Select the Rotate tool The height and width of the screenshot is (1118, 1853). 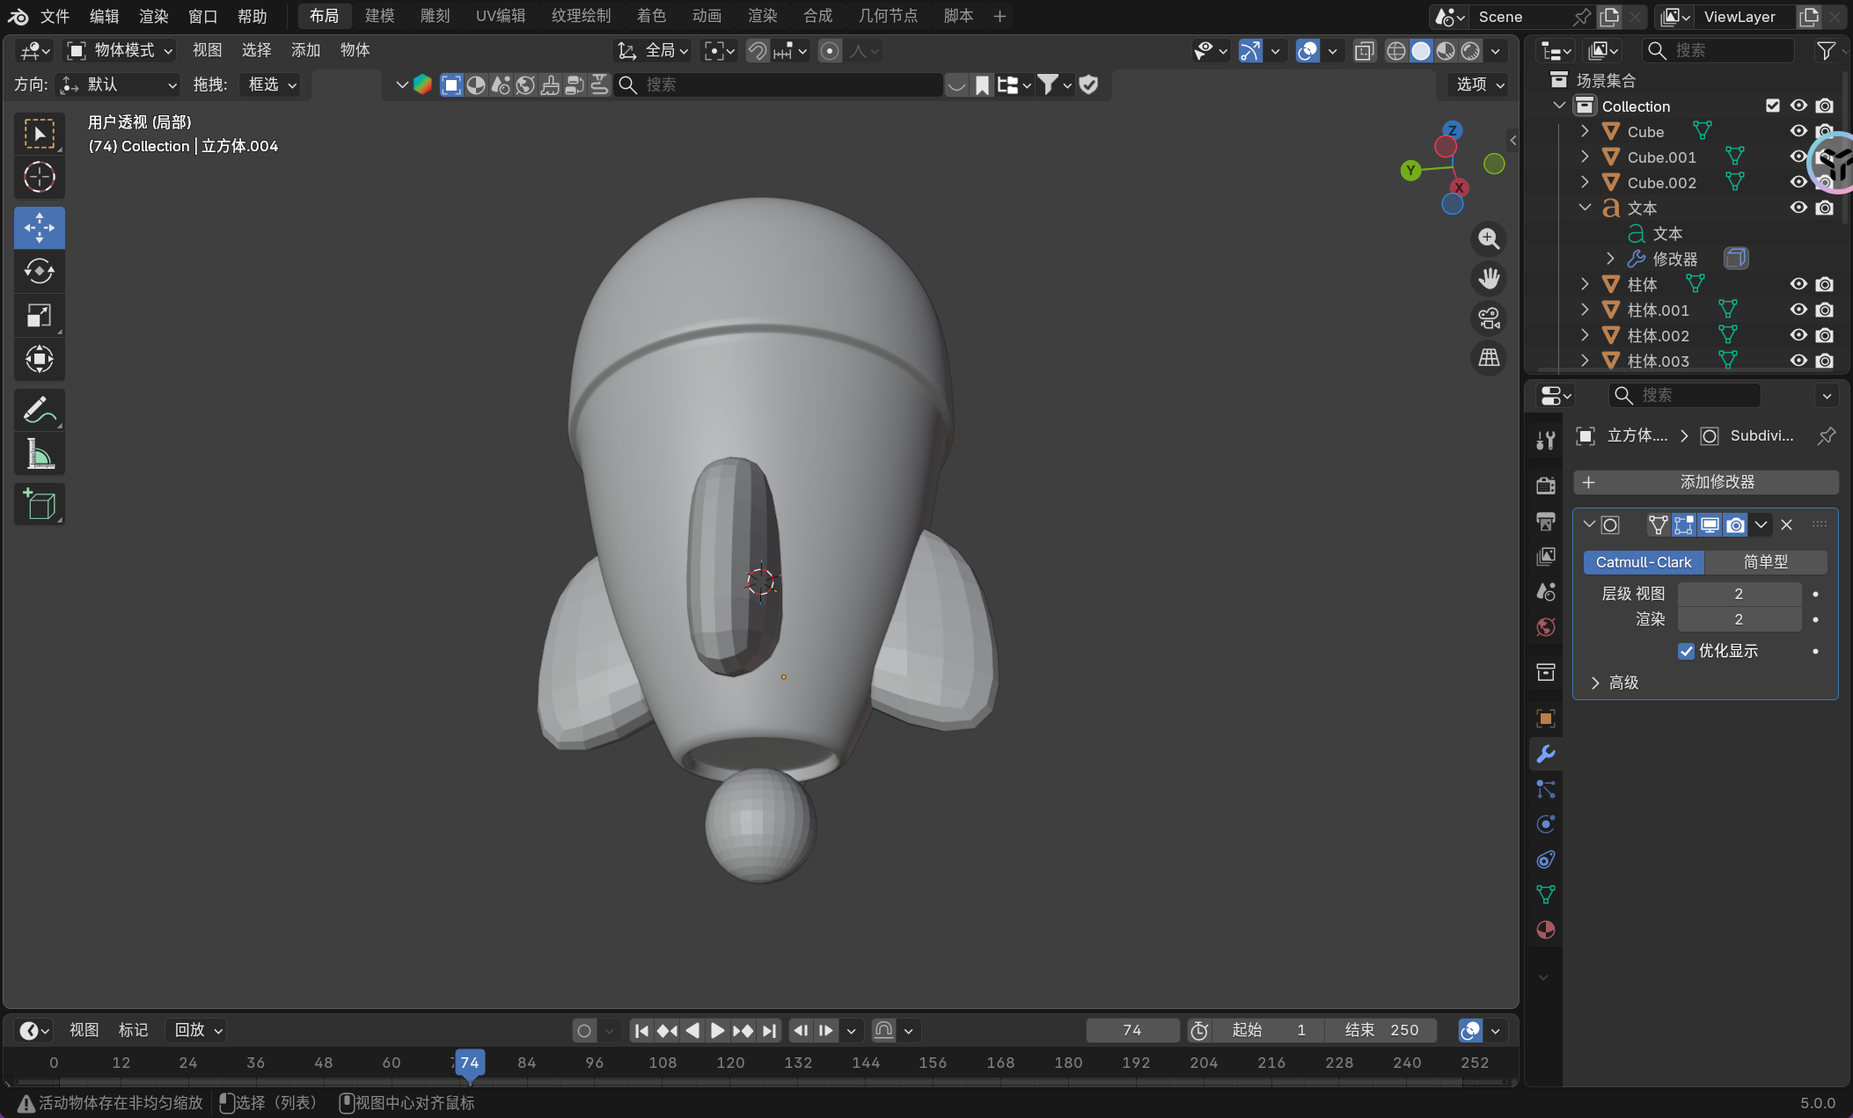coord(39,271)
